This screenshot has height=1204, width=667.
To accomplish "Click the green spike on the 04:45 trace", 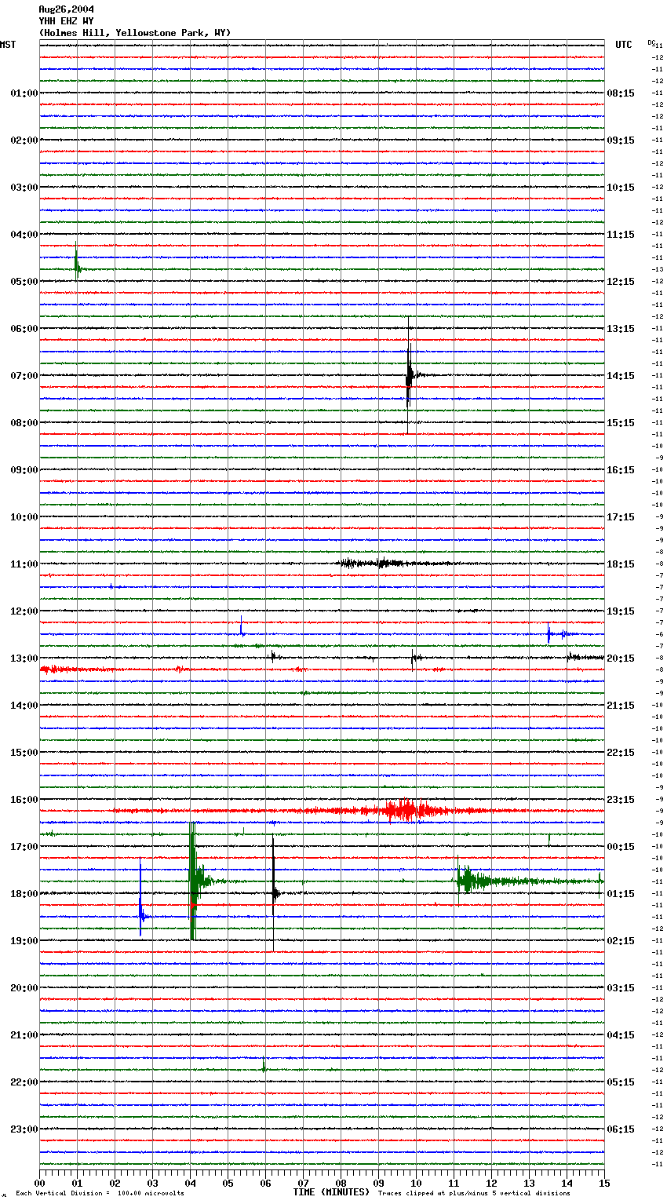I will click(x=76, y=268).
